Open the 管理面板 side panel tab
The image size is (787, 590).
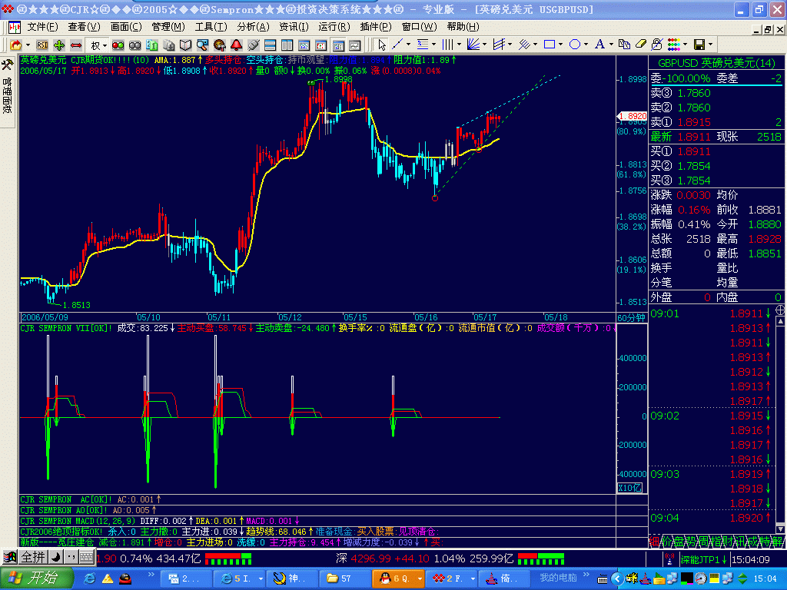click(x=8, y=94)
